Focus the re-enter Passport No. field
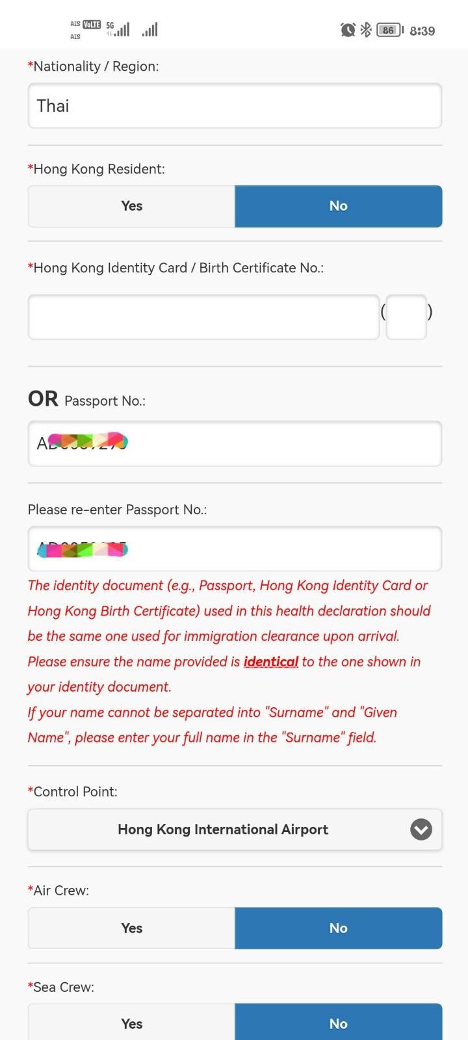Screen dimensions: 468x1040 [235, 549]
